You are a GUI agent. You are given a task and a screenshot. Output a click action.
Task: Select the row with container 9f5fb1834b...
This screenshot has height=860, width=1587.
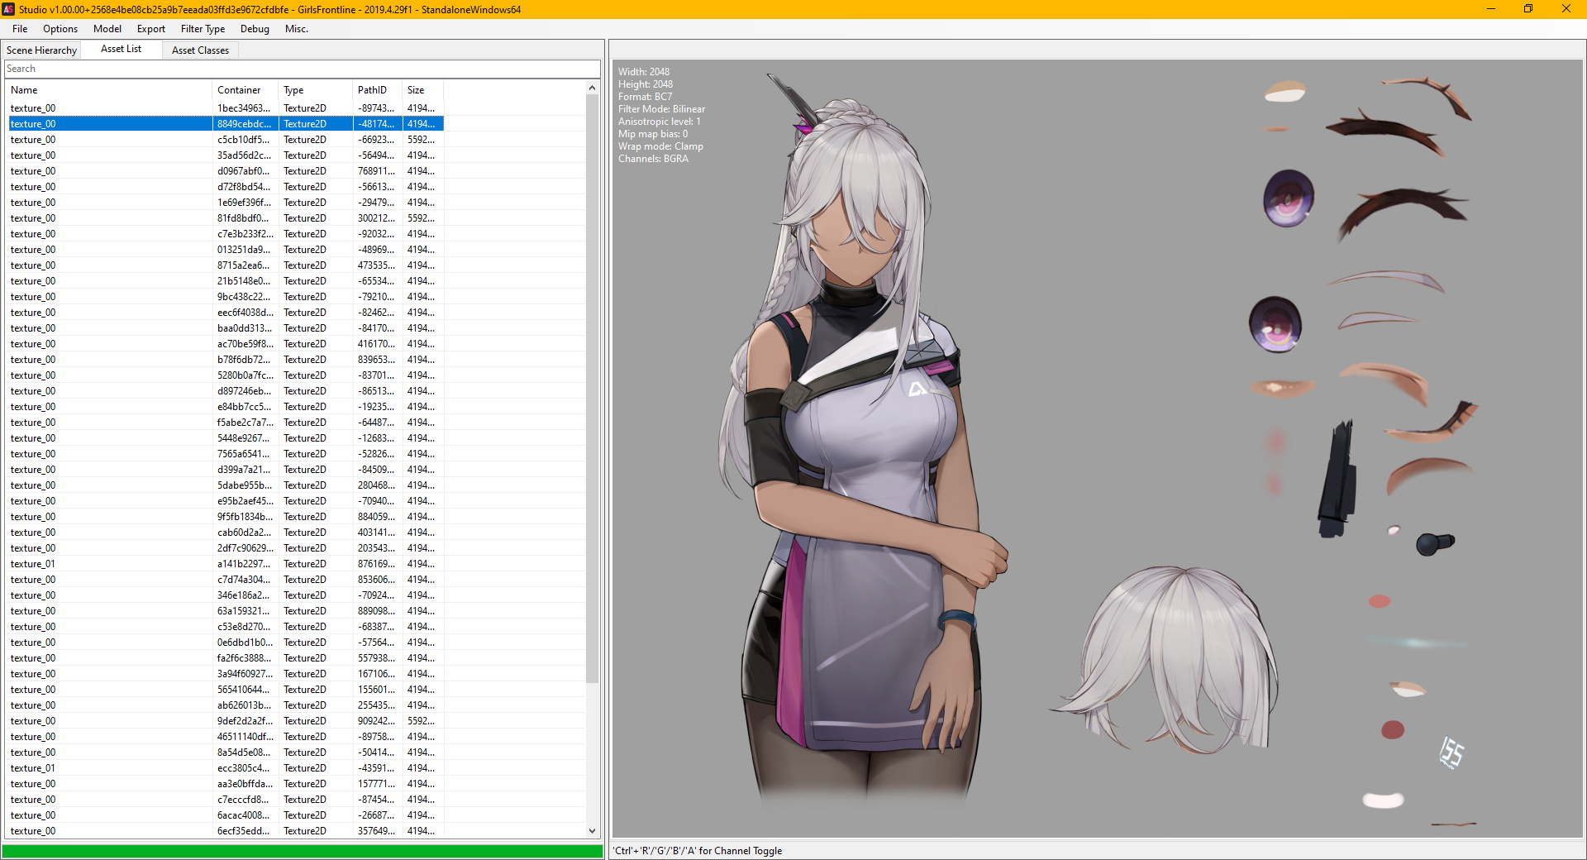[x=226, y=517]
